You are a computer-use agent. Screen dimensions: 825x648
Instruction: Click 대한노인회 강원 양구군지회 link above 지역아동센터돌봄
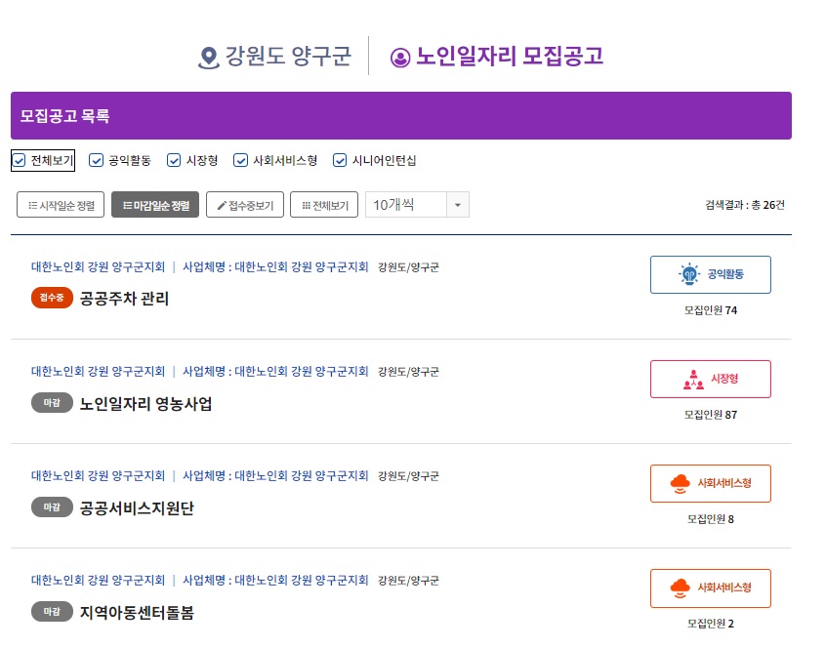pyautogui.click(x=98, y=580)
